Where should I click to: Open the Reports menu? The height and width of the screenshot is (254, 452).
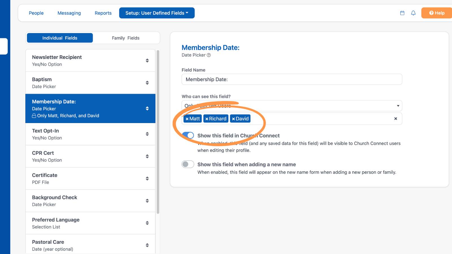point(103,13)
